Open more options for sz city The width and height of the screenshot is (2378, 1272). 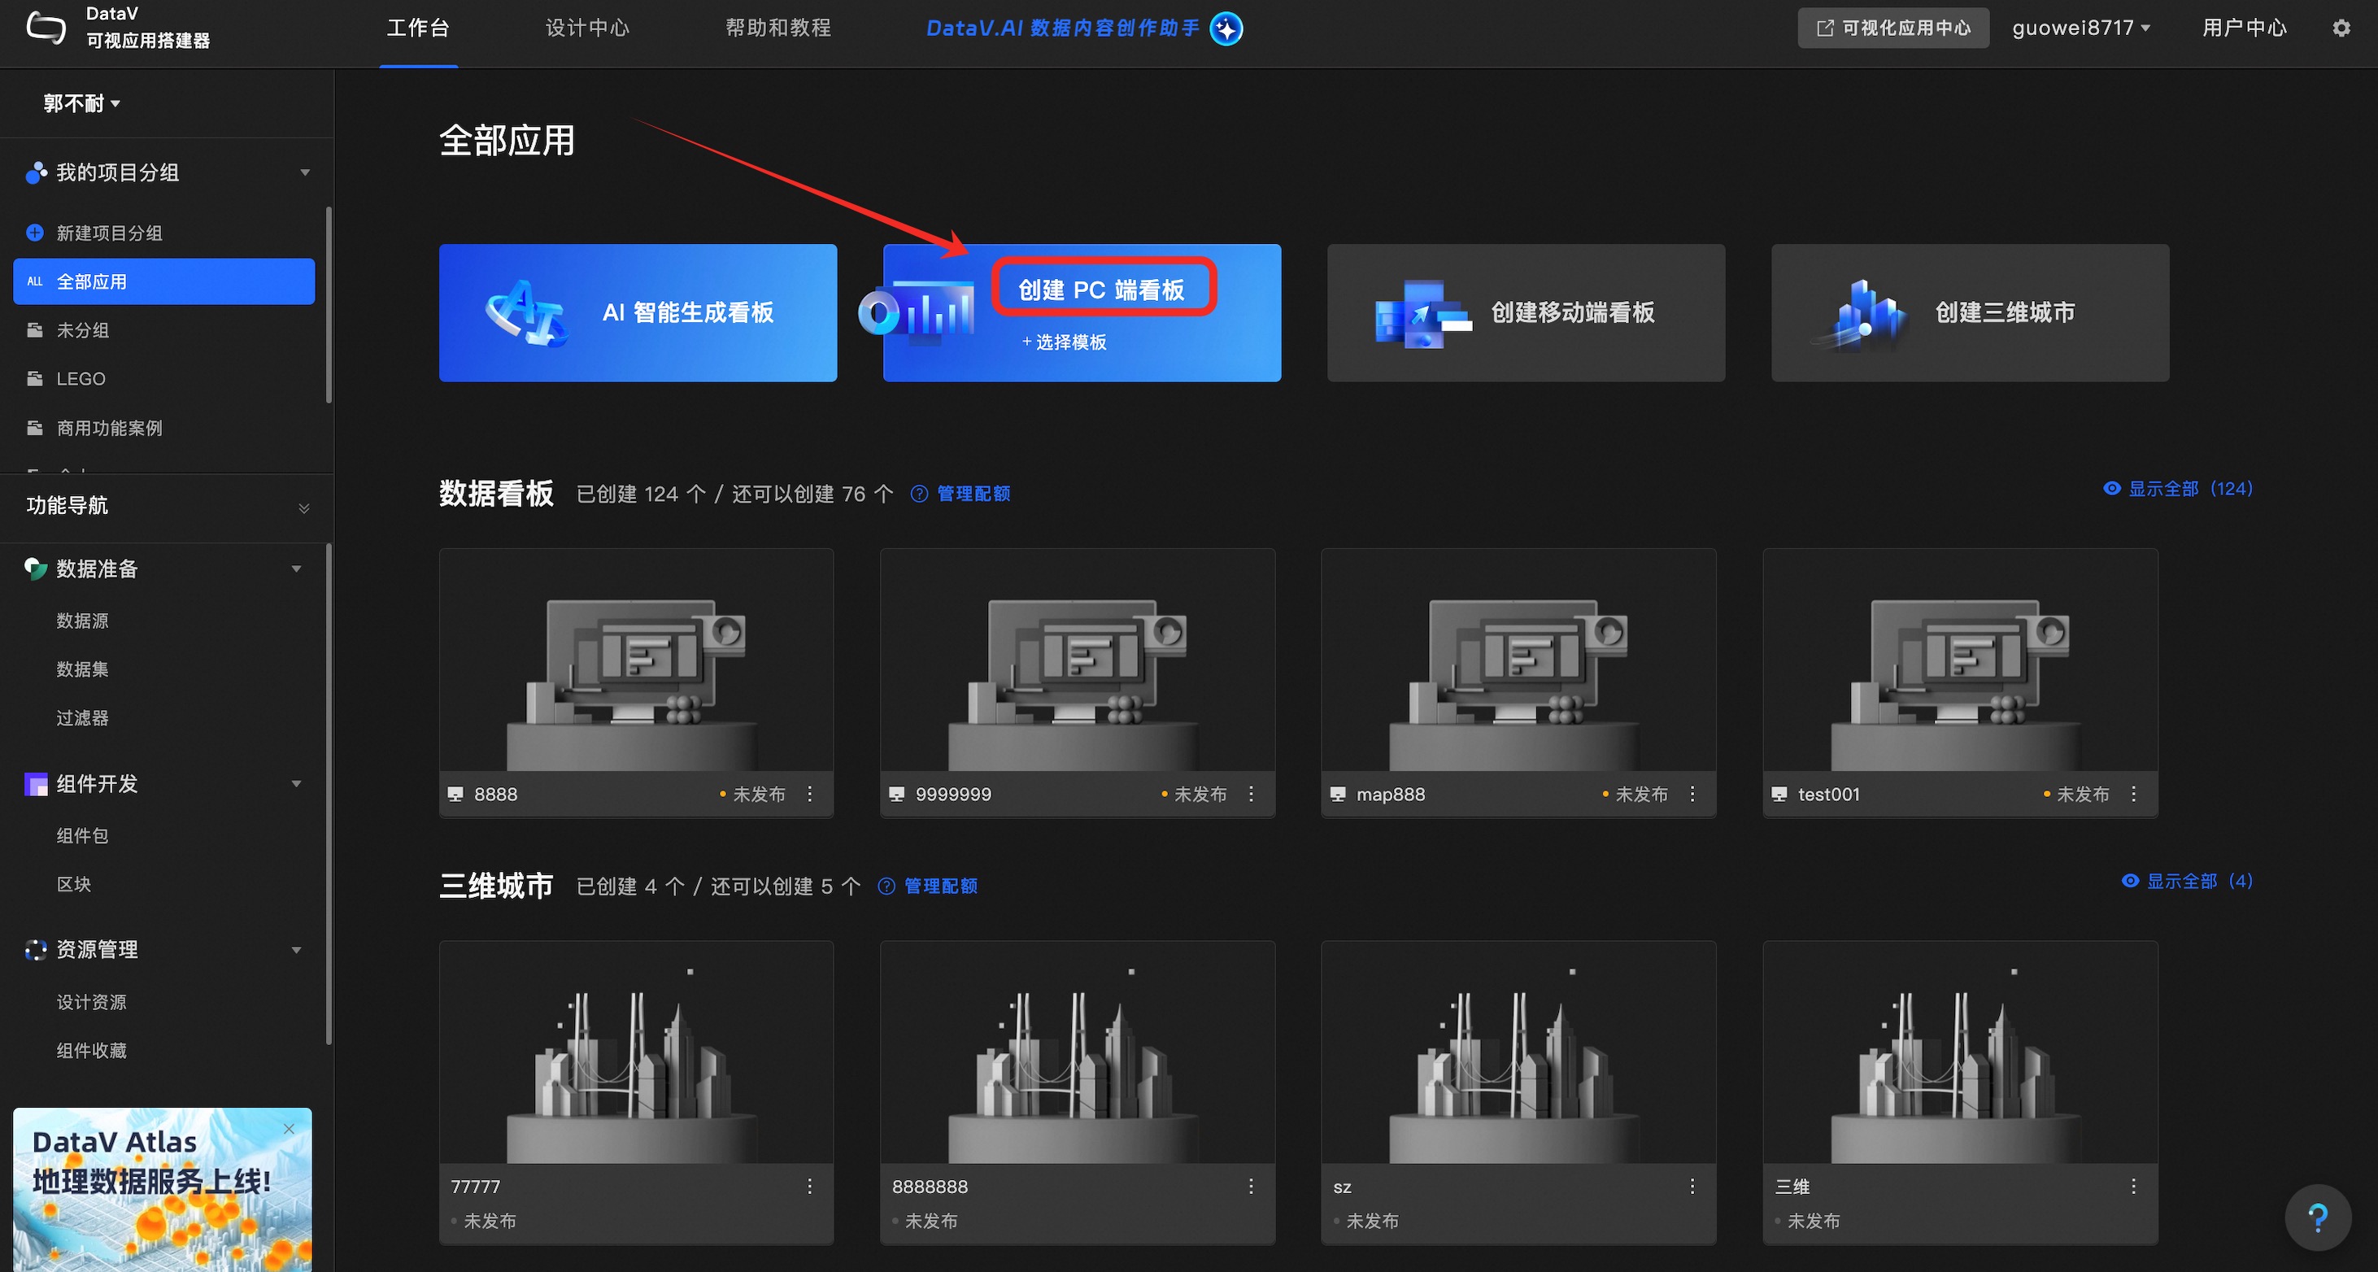point(1692,1186)
